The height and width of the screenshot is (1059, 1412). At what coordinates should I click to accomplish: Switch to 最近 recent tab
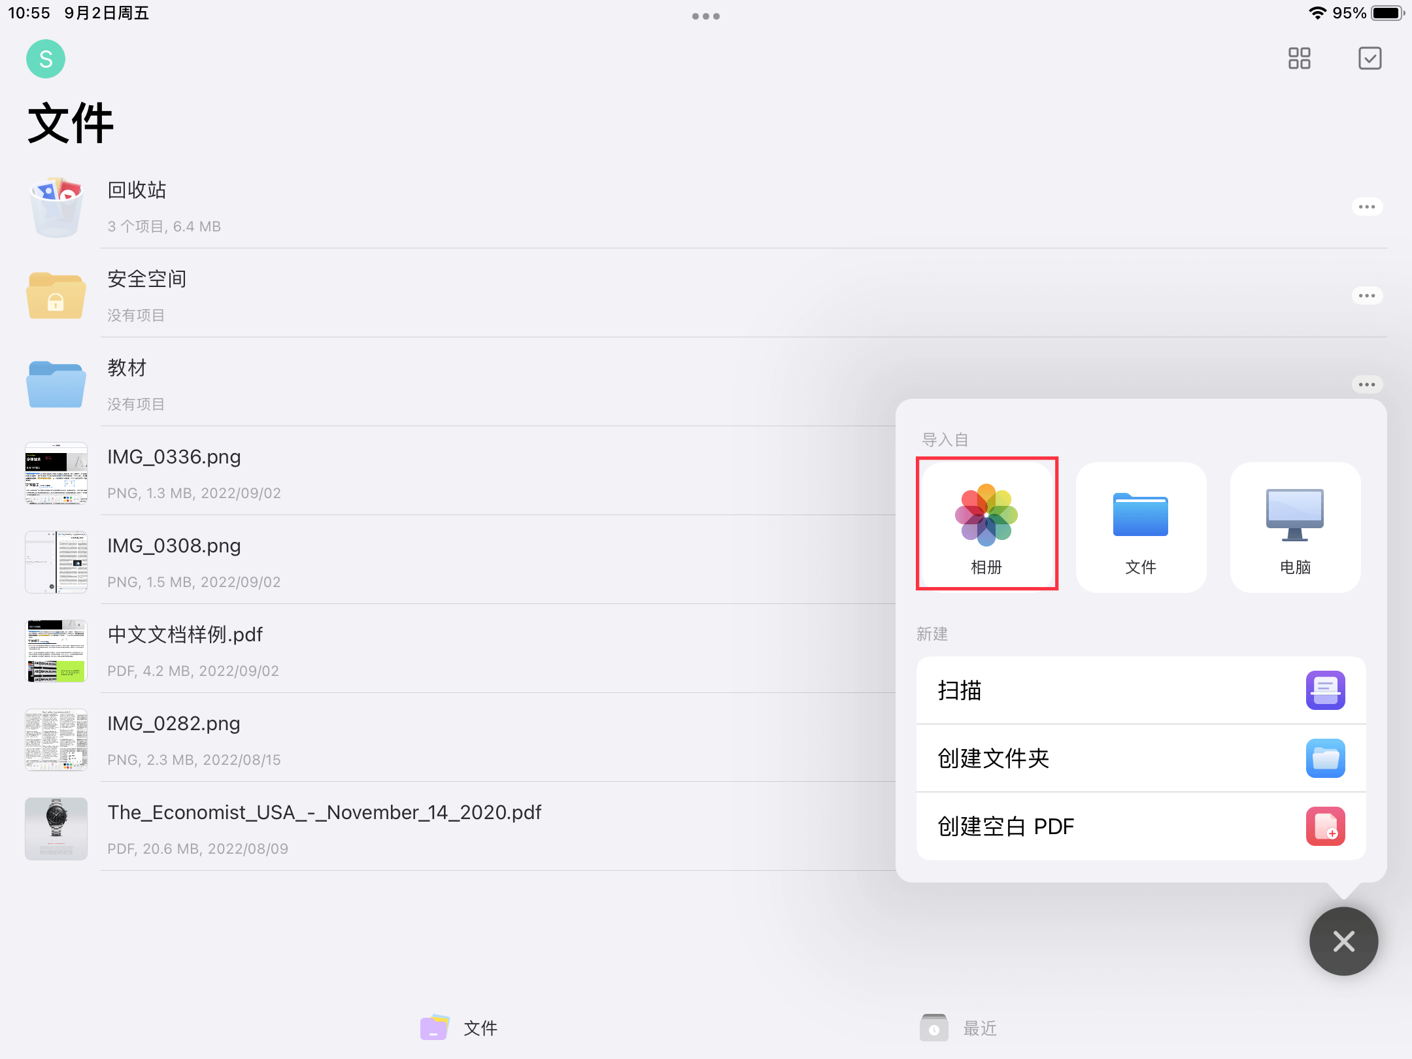(x=958, y=1028)
